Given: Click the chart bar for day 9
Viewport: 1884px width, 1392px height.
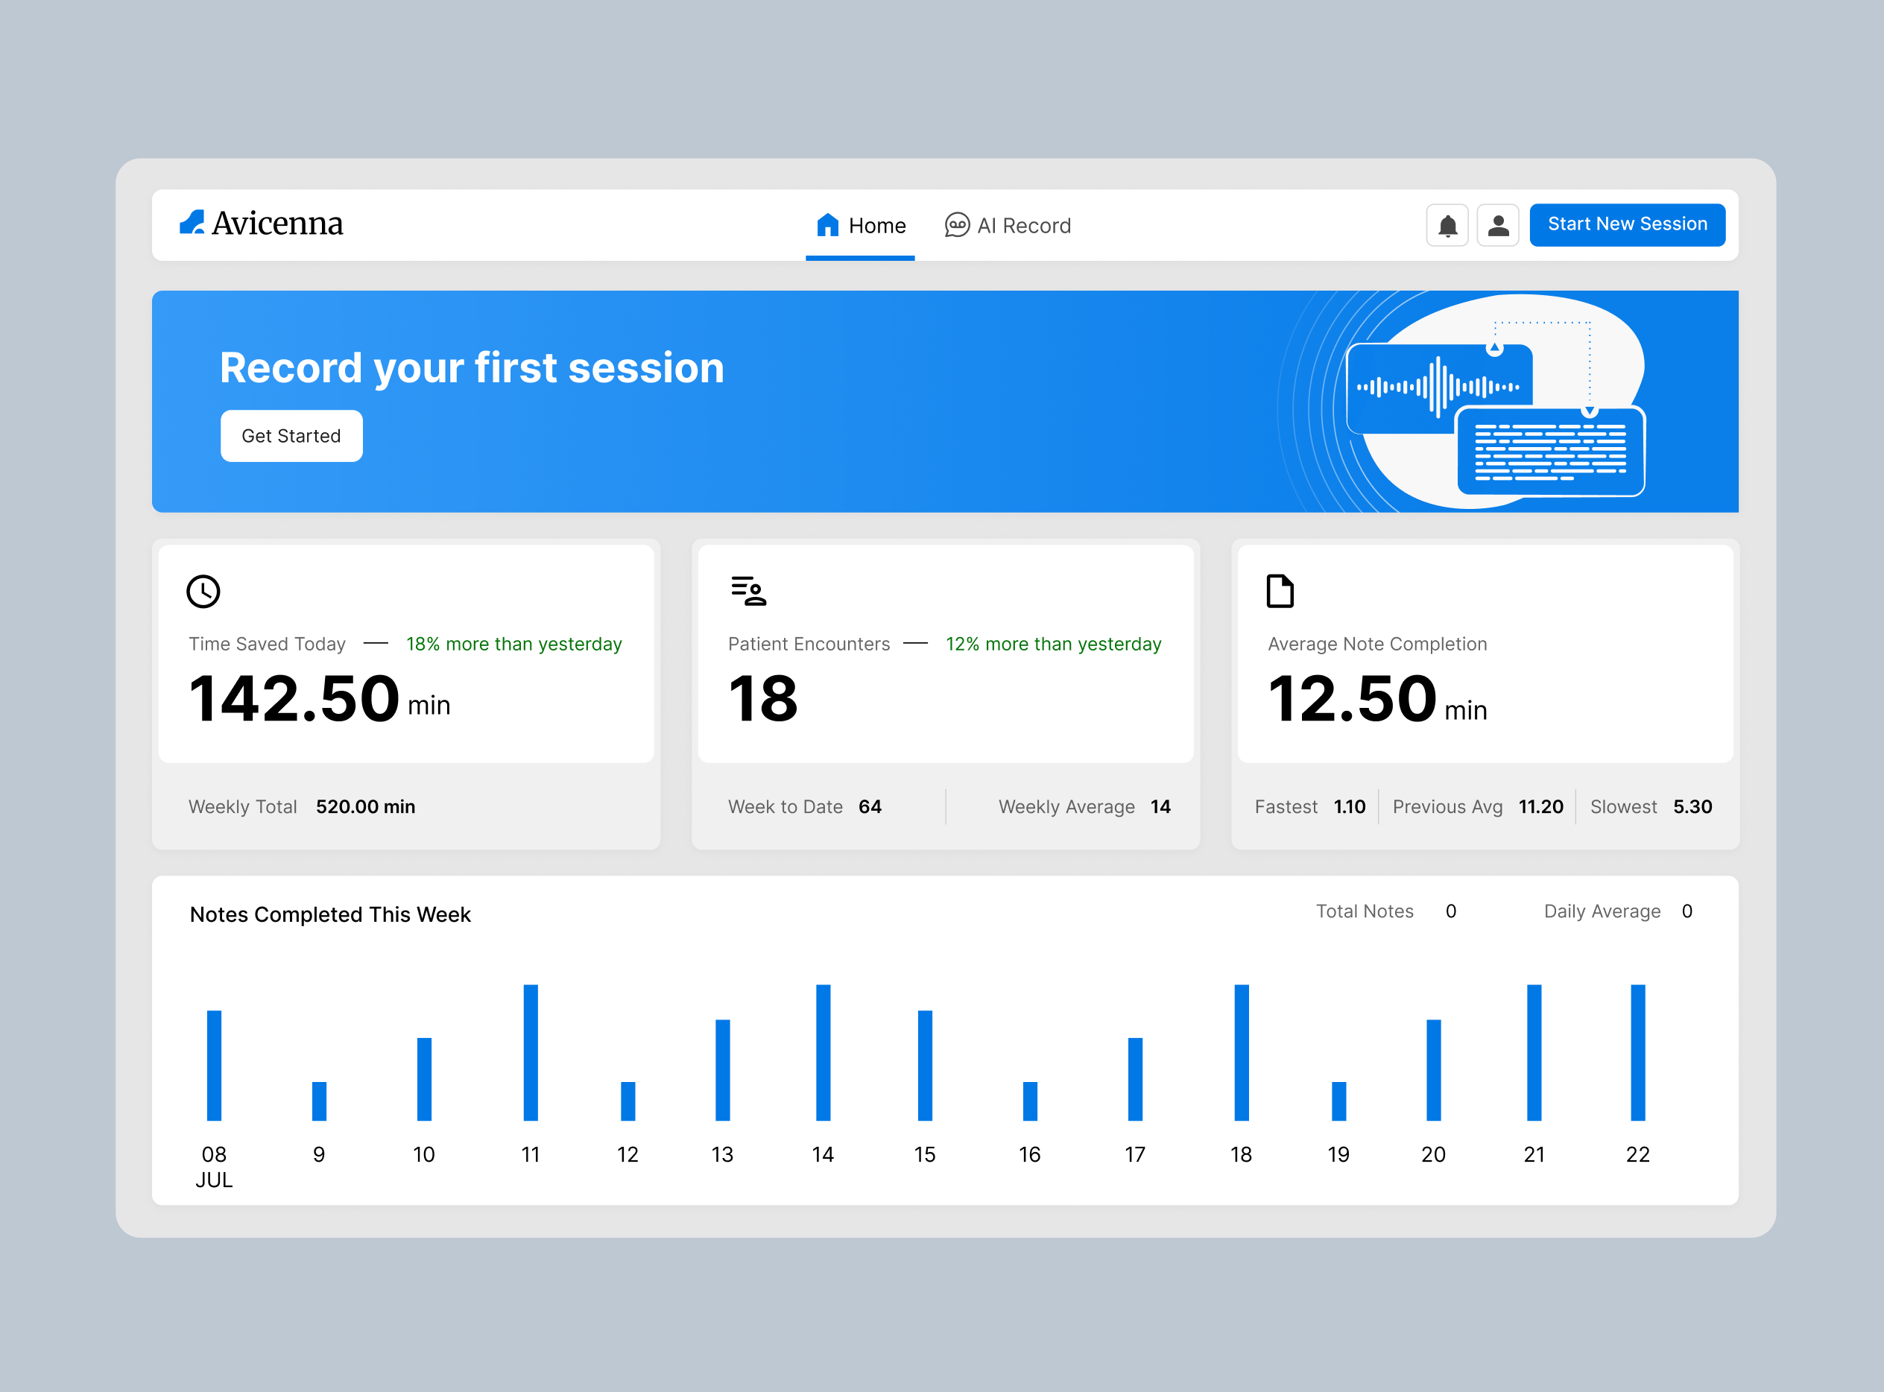Looking at the screenshot, I should (x=319, y=1101).
